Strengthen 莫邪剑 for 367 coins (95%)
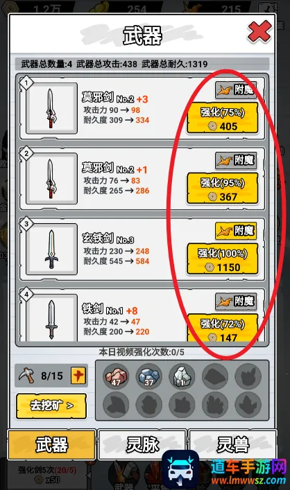 coord(223,189)
